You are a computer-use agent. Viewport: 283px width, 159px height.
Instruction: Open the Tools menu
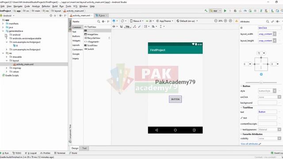point(68,6)
